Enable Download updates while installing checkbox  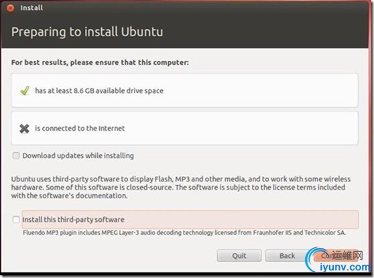(x=16, y=155)
